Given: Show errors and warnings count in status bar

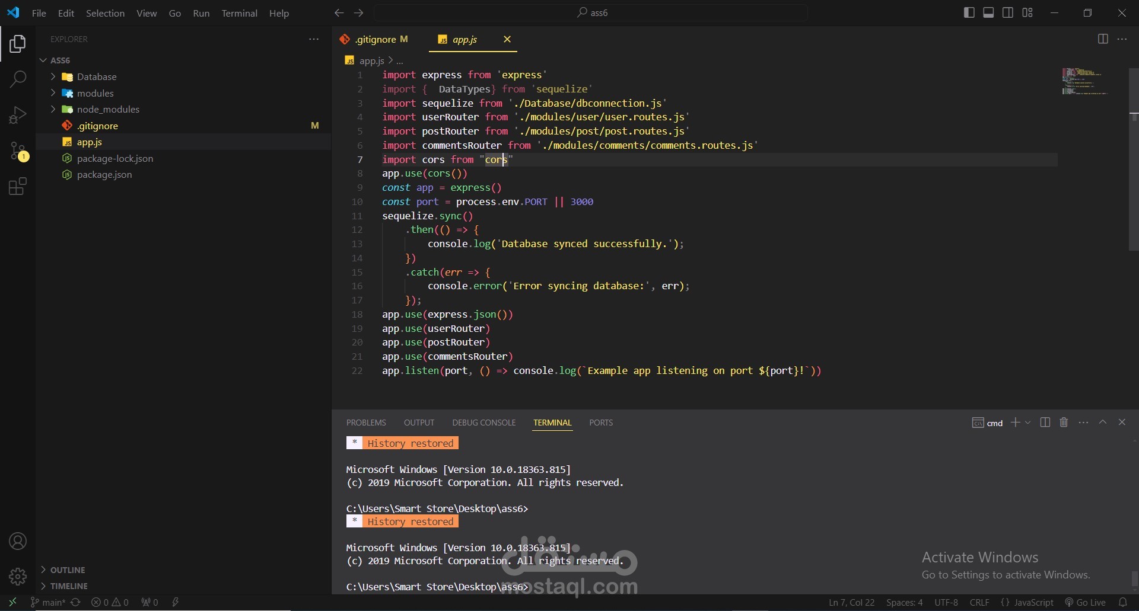Looking at the screenshot, I should pyautogui.click(x=110, y=602).
